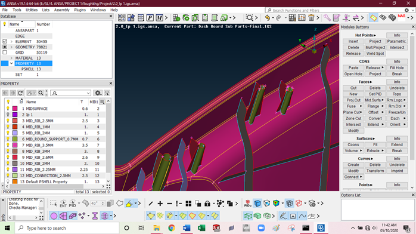The image size is (416, 234).
Task: Click the Freeze/Un button
Action: [397, 112]
